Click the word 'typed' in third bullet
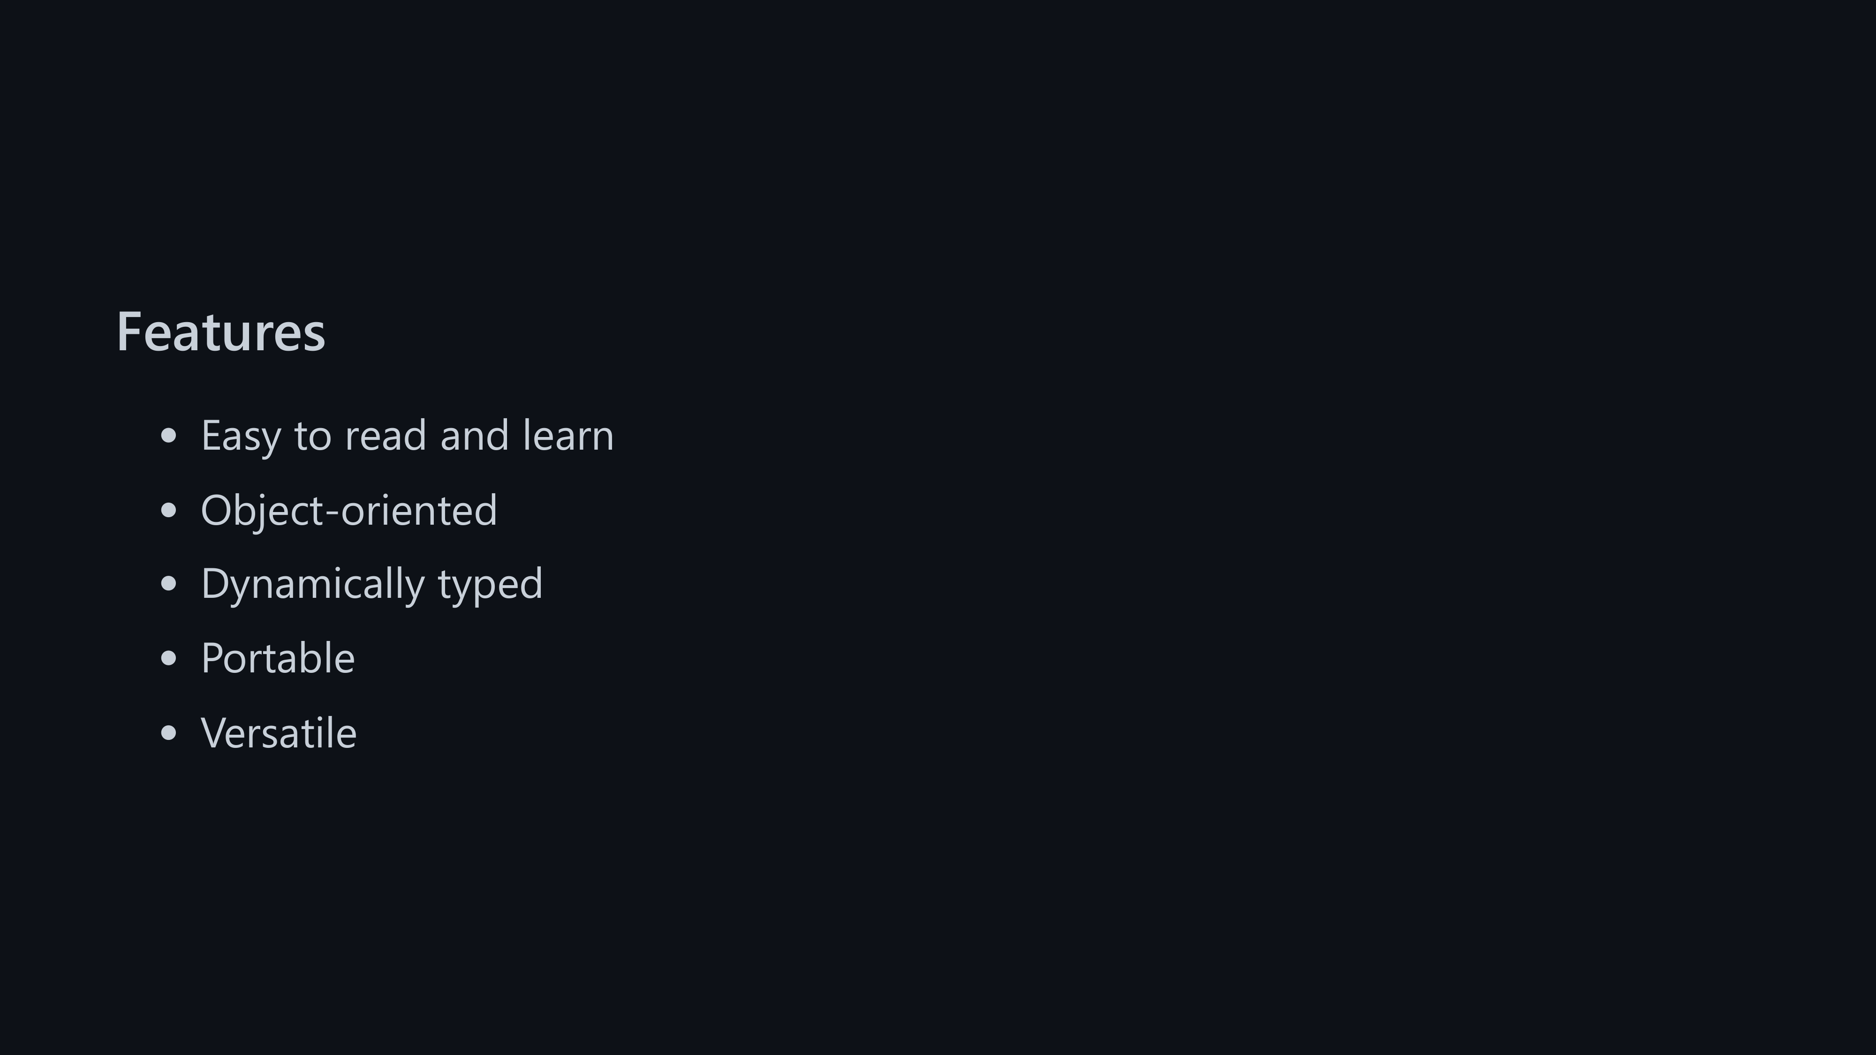 [x=490, y=584]
